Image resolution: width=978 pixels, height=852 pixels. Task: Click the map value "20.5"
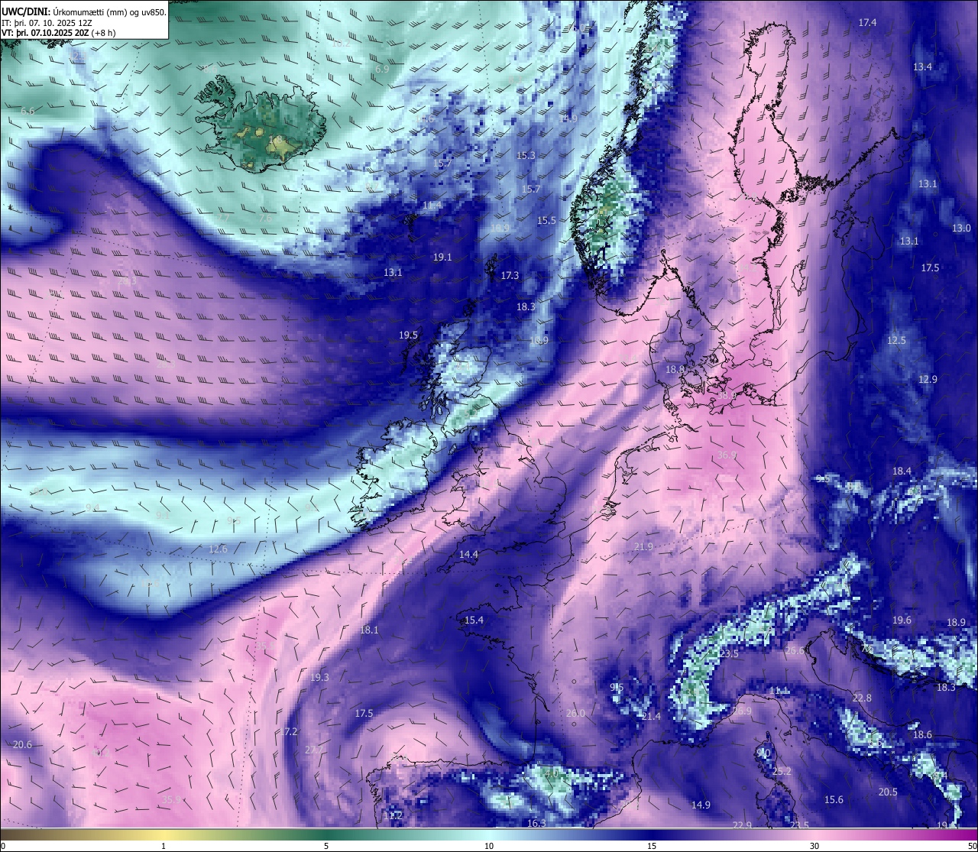[x=888, y=792]
